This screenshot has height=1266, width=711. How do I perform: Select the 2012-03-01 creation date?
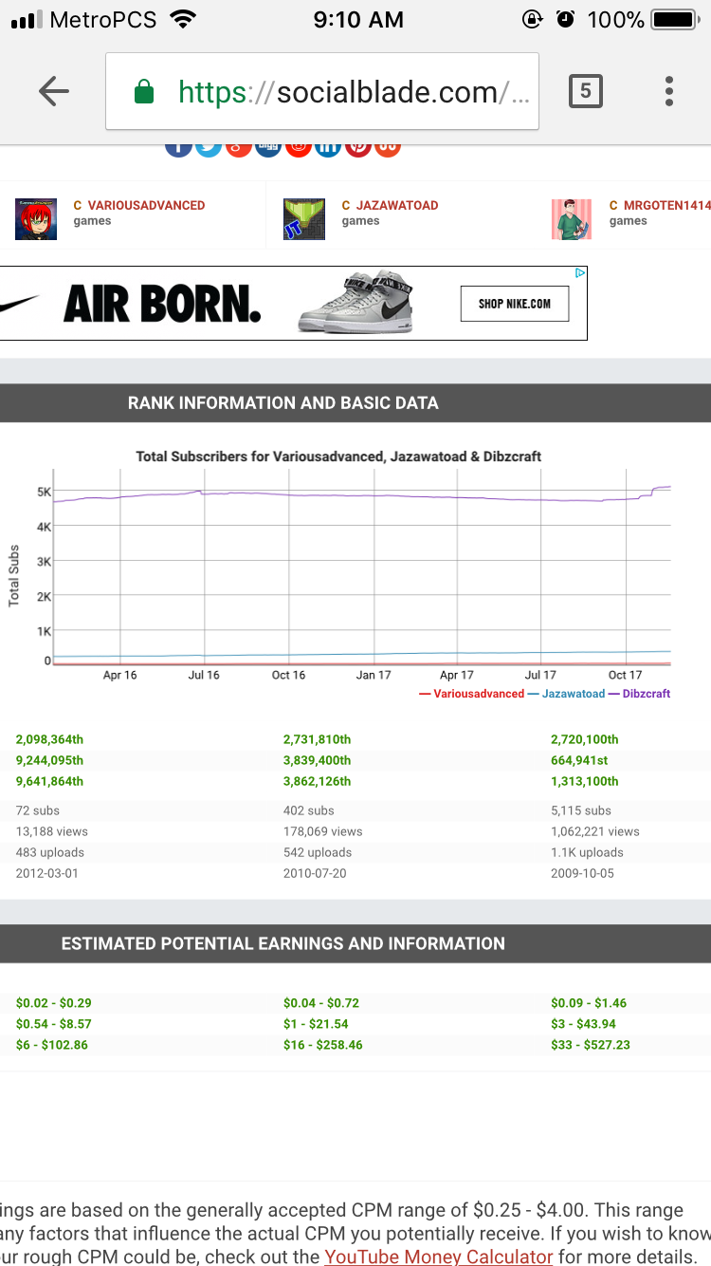[47, 873]
